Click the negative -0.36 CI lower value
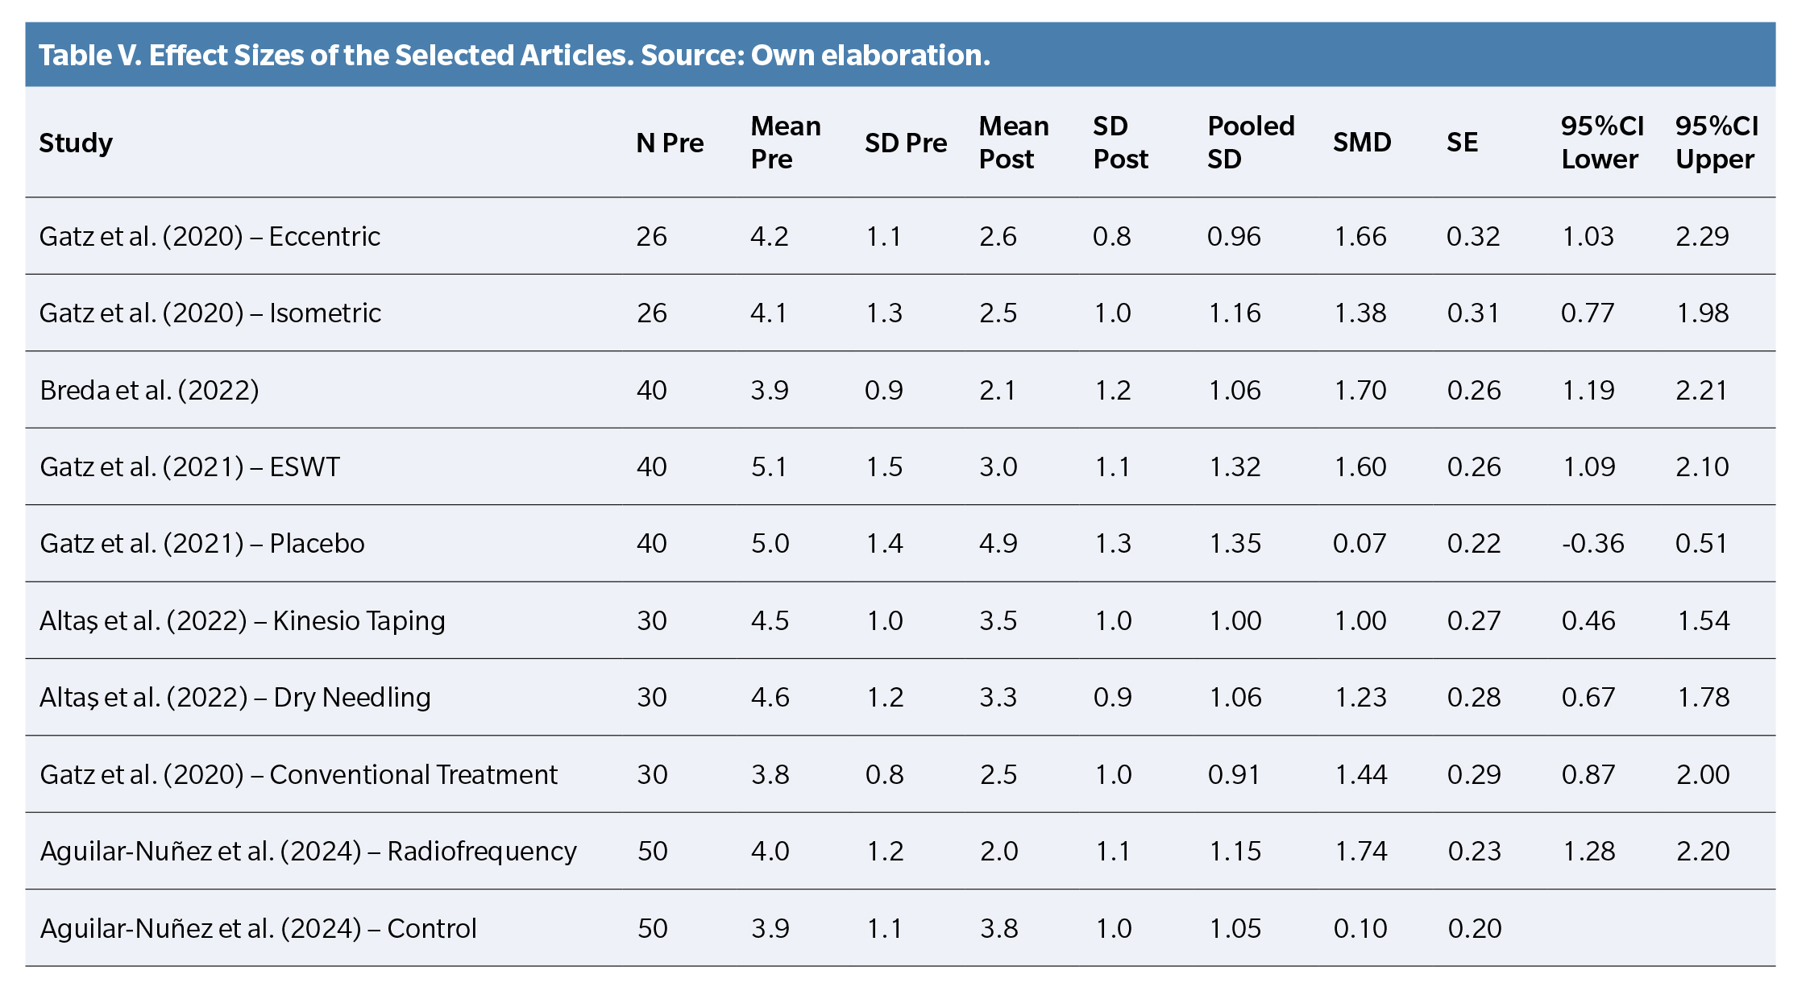This screenshot has width=1810, height=991. (x=1592, y=543)
